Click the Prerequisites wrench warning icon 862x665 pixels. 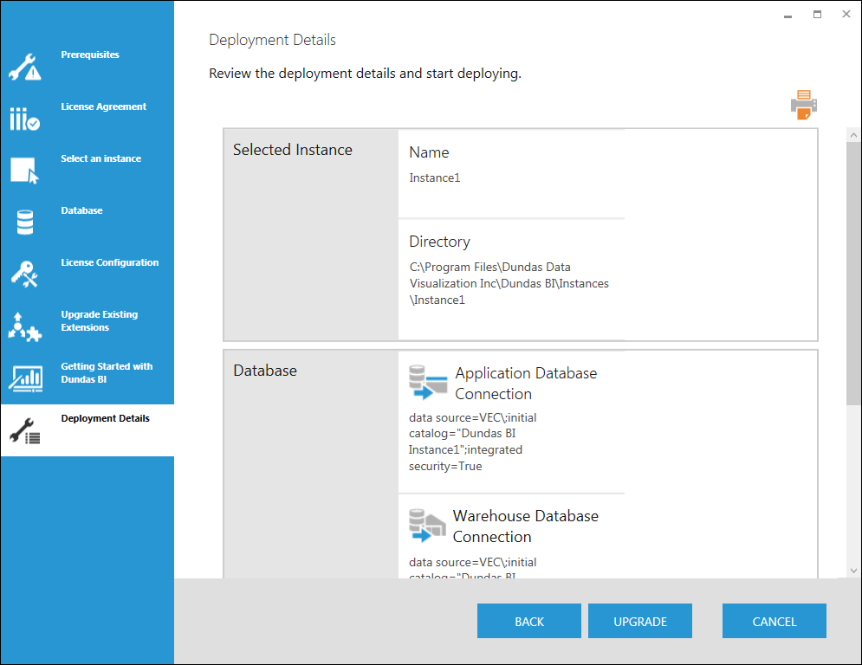pyautogui.click(x=25, y=67)
